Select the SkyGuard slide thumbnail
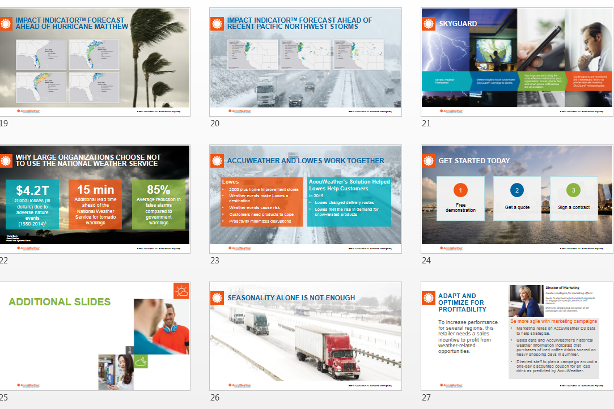The image size is (614, 409). click(517, 62)
